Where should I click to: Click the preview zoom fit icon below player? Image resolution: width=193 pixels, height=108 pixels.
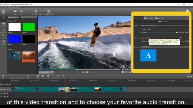[123, 72]
